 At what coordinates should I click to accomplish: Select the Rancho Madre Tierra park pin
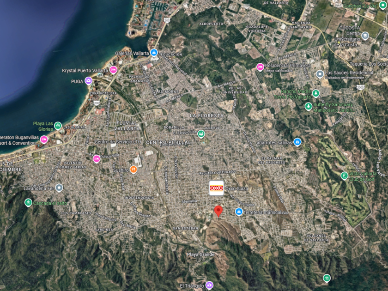[315, 93]
